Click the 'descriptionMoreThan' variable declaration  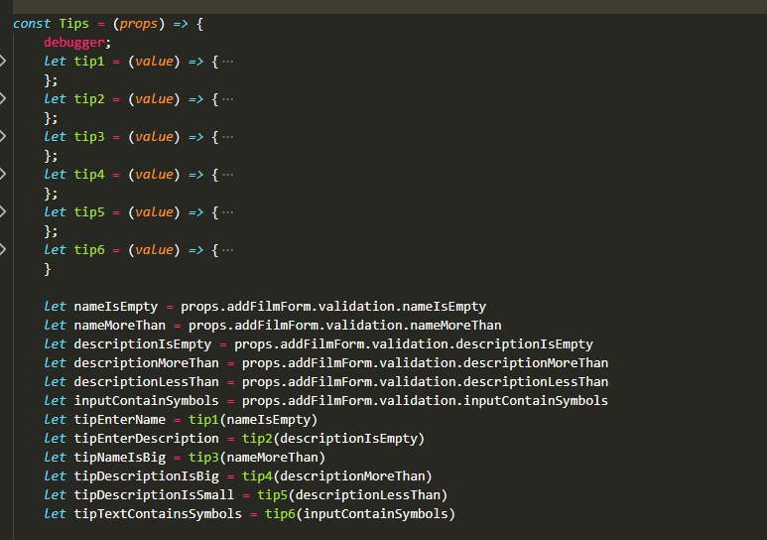(146, 362)
